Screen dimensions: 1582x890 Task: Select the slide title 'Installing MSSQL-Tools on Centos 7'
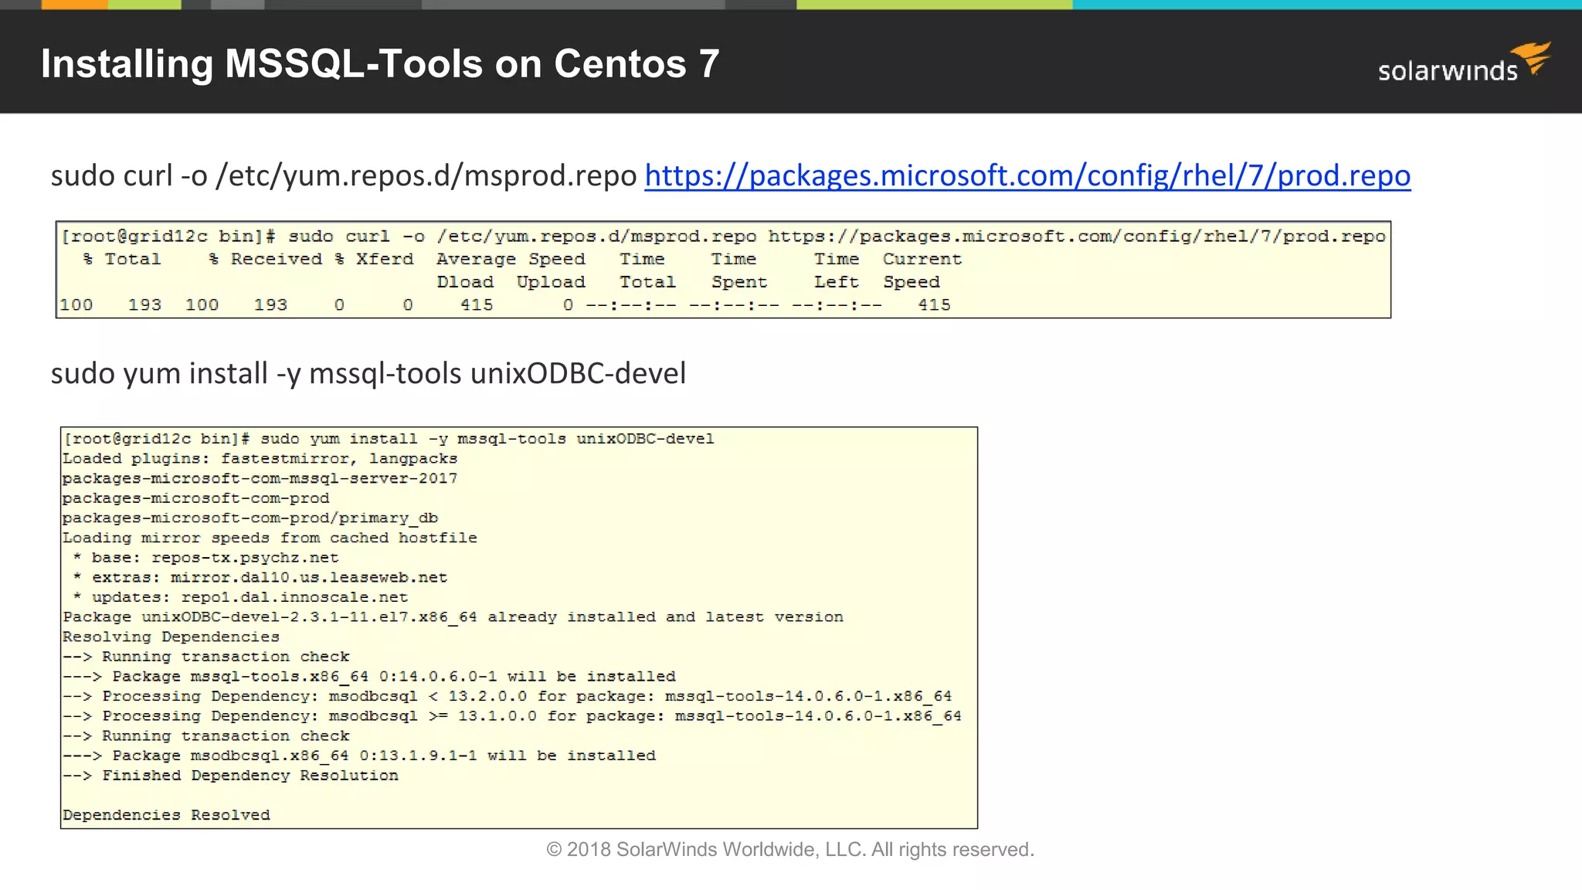(x=380, y=63)
